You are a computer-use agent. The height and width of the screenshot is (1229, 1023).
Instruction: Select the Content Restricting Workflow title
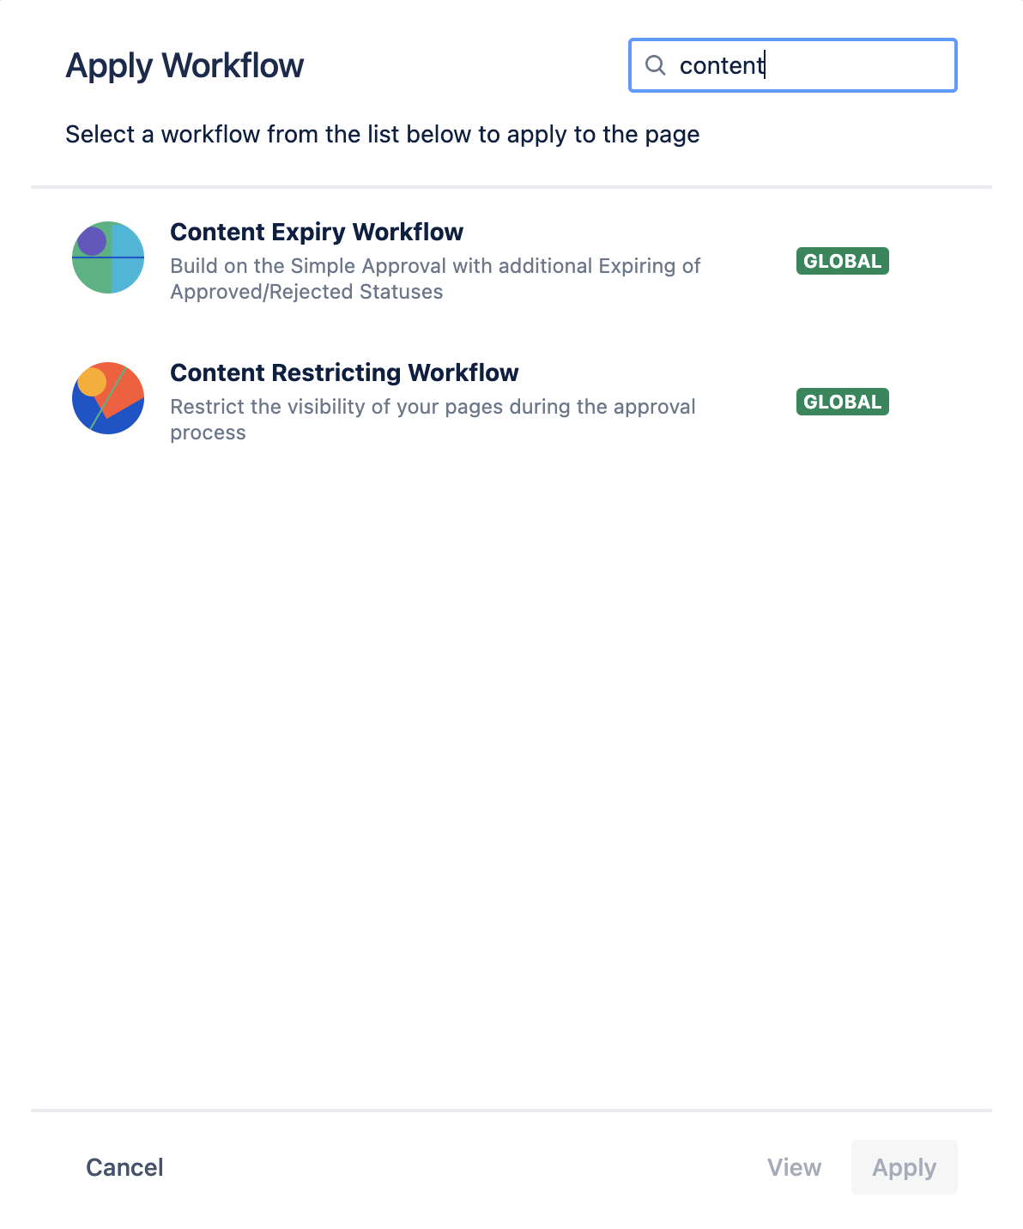coord(344,372)
